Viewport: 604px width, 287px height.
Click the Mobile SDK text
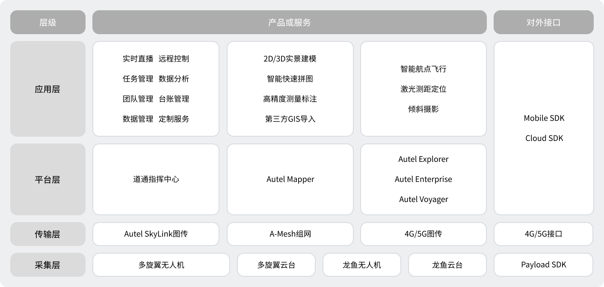[544, 118]
